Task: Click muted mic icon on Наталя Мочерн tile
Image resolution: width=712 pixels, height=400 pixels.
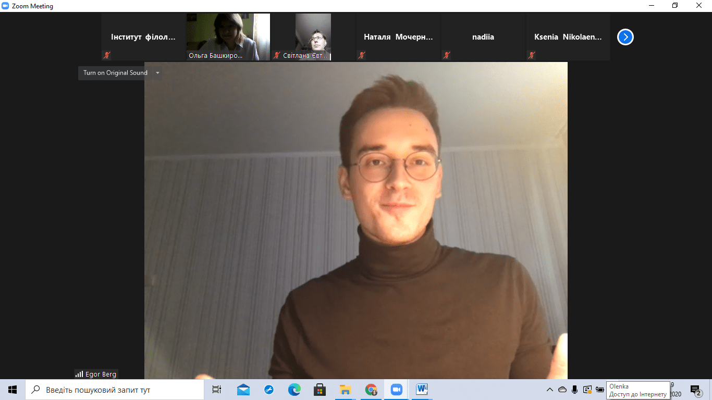Action: tap(361, 55)
